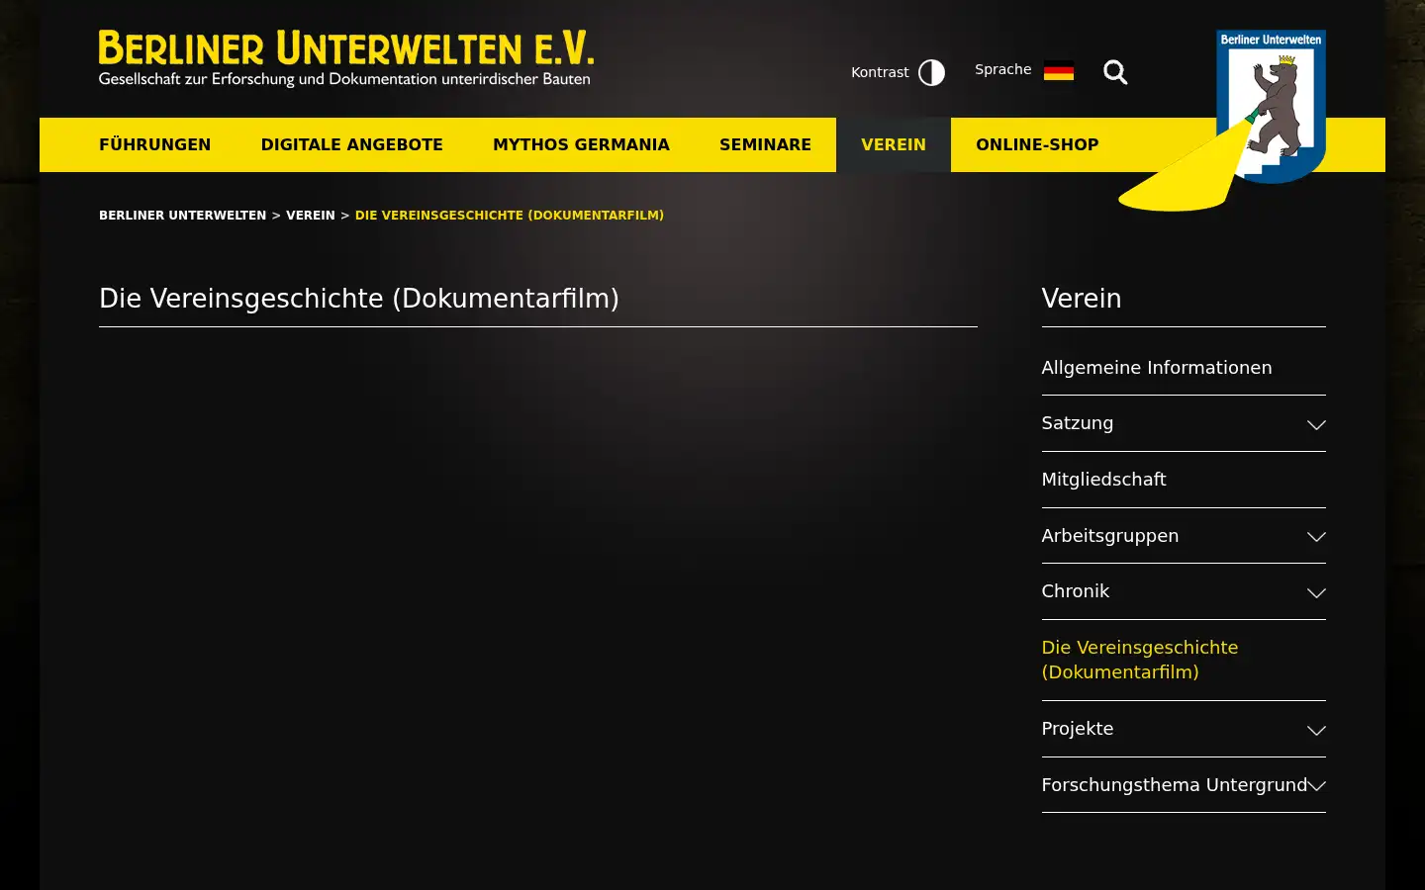Expand the Chronik submenu chevron
Screen dimensions: 1425x890
(x=1316, y=592)
